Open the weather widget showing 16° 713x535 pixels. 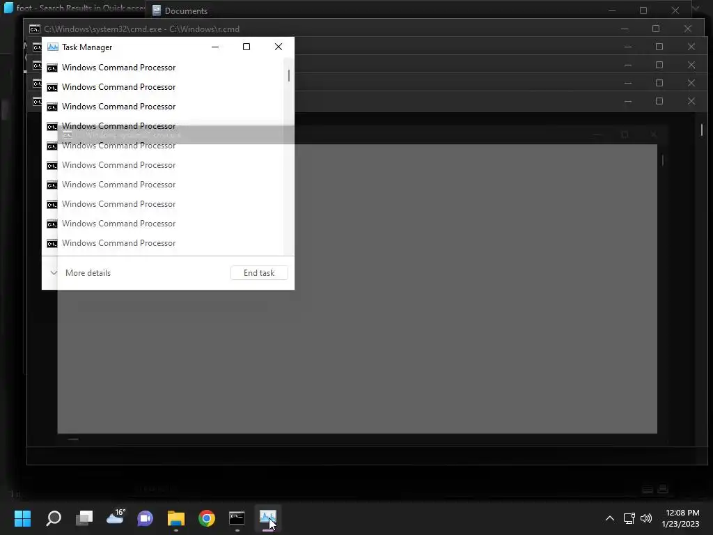point(115,517)
